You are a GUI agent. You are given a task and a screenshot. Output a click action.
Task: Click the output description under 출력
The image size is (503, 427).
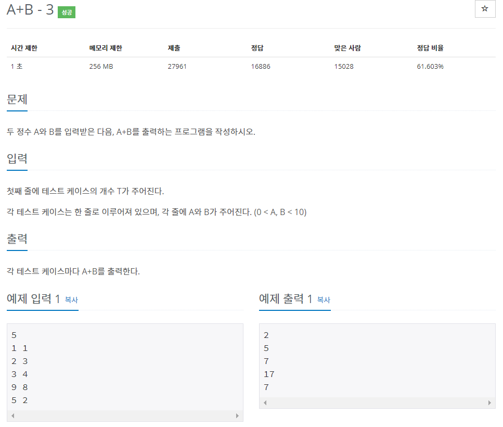pyautogui.click(x=73, y=271)
